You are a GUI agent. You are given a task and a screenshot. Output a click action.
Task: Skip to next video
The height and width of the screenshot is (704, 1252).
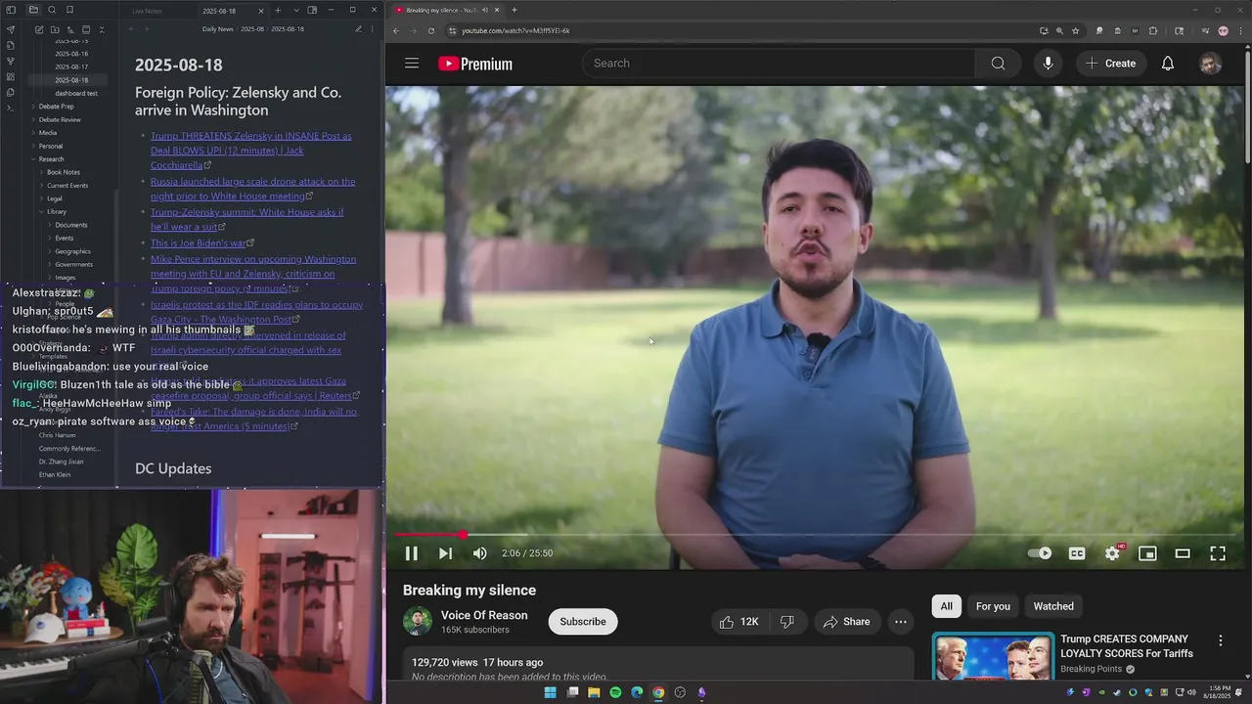(x=445, y=553)
